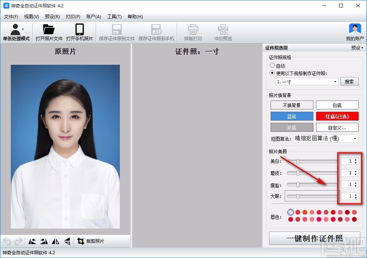The width and height of the screenshot is (367, 258).
Task: Open the 抠图算法 algorithm dropdown
Action: click(326, 138)
